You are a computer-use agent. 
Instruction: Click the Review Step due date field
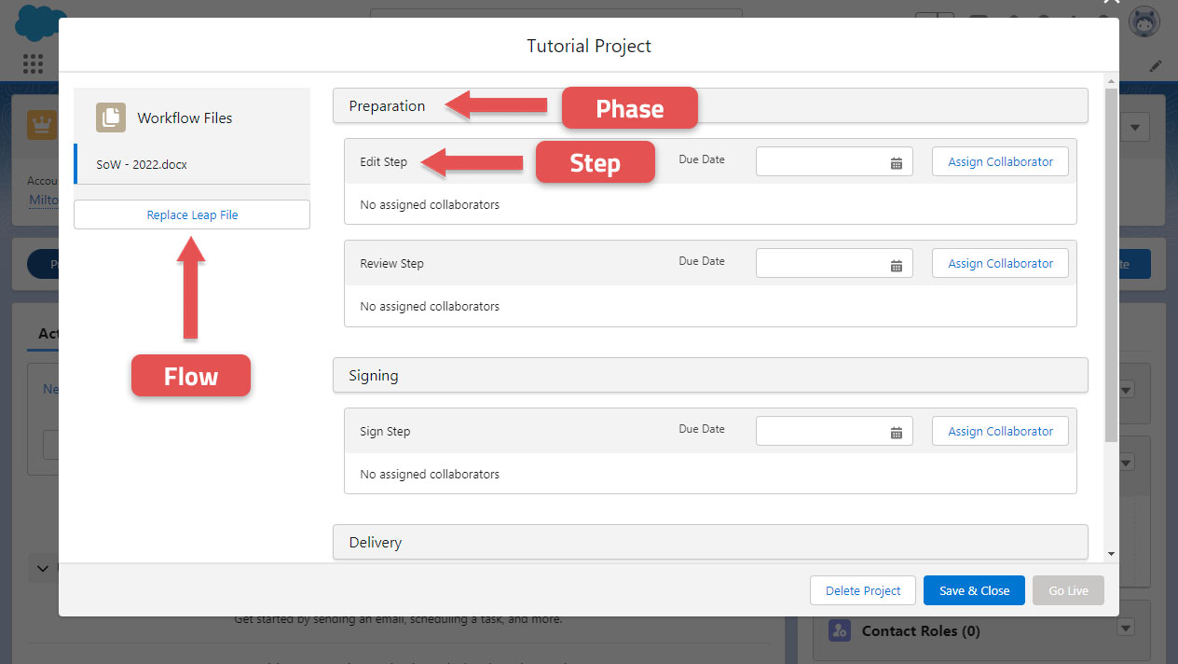[825, 263]
